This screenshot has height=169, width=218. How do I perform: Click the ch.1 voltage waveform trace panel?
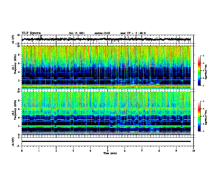click(x=107, y=39)
